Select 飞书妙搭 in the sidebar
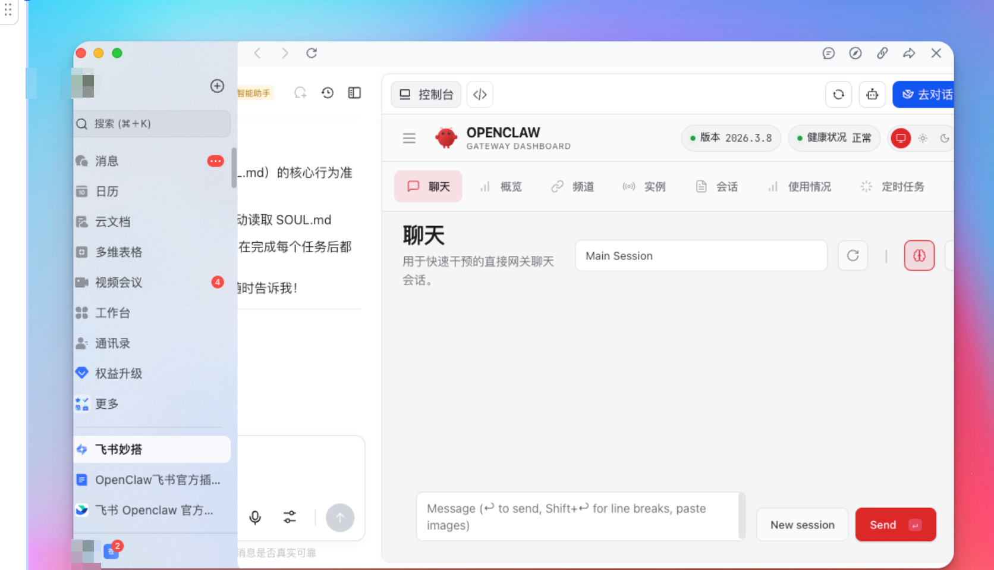The width and height of the screenshot is (994, 570). tap(152, 449)
